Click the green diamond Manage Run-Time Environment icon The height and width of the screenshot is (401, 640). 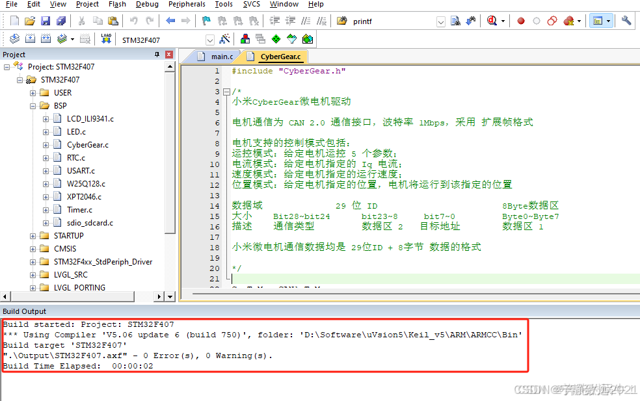[x=276, y=39]
